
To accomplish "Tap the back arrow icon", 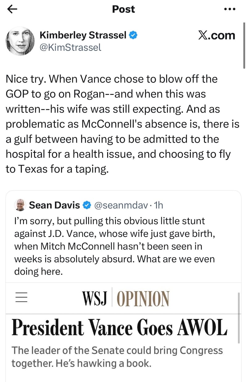I will point(12,9).
